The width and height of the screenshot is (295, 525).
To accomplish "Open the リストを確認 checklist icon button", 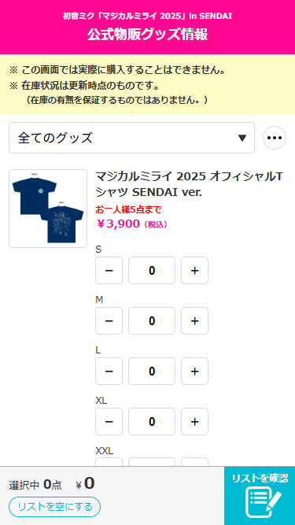I will [260, 496].
